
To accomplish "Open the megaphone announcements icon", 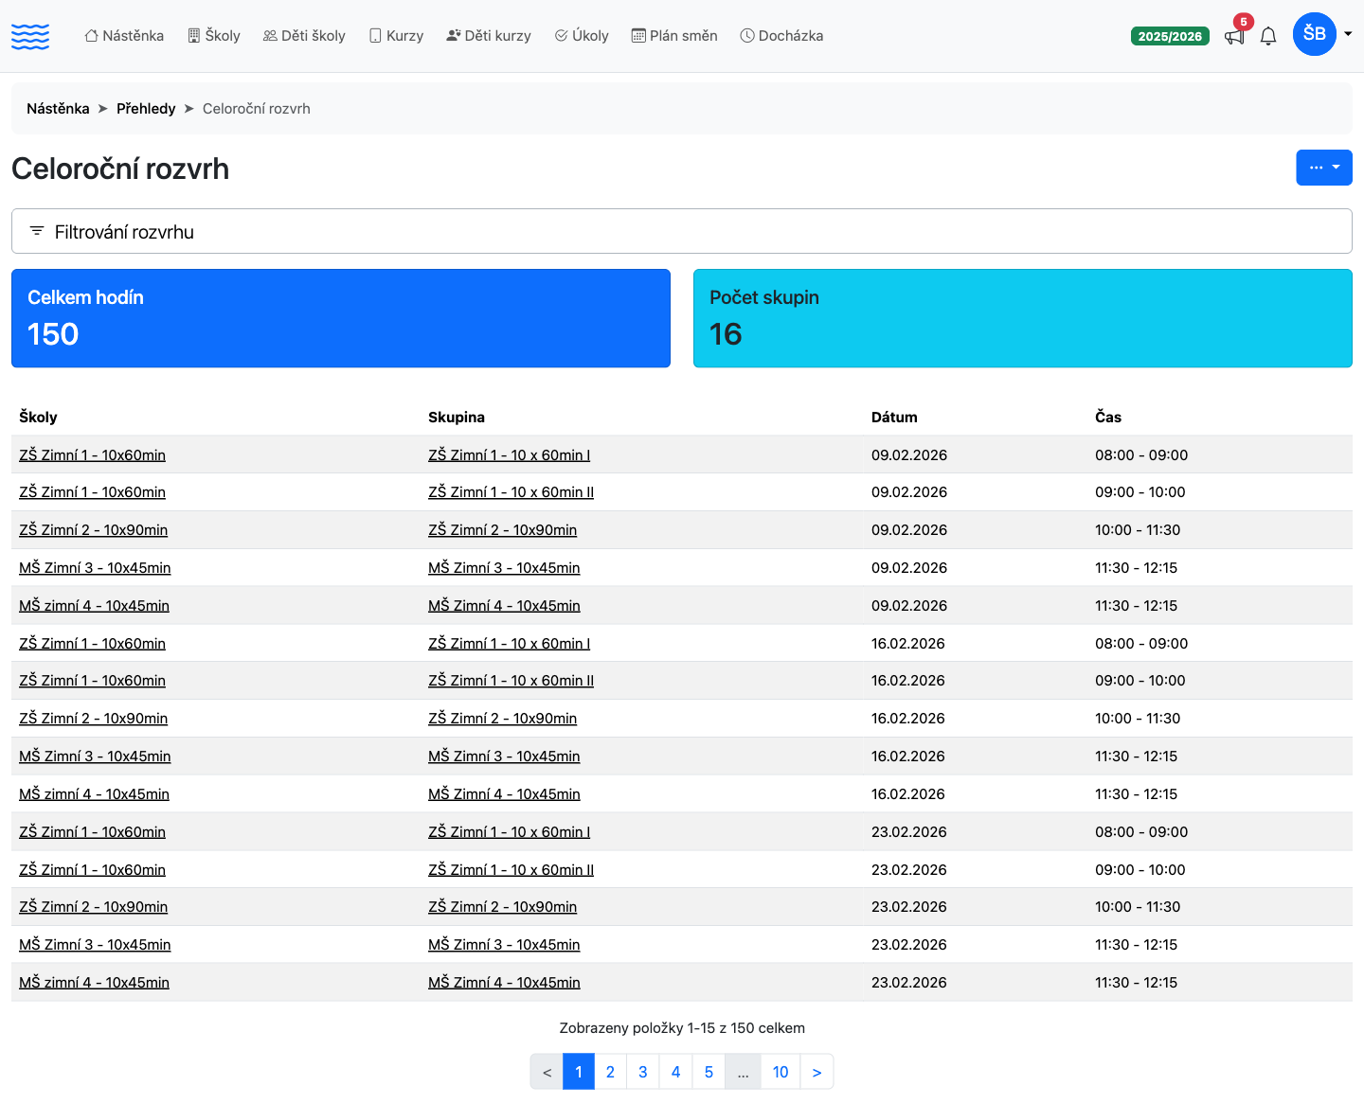I will [x=1234, y=37].
